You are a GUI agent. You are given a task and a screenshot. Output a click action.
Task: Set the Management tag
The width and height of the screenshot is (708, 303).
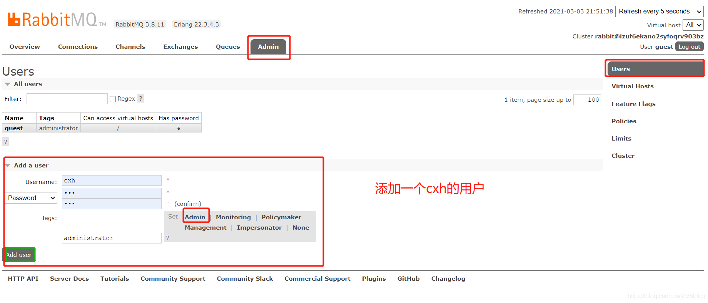[205, 228]
